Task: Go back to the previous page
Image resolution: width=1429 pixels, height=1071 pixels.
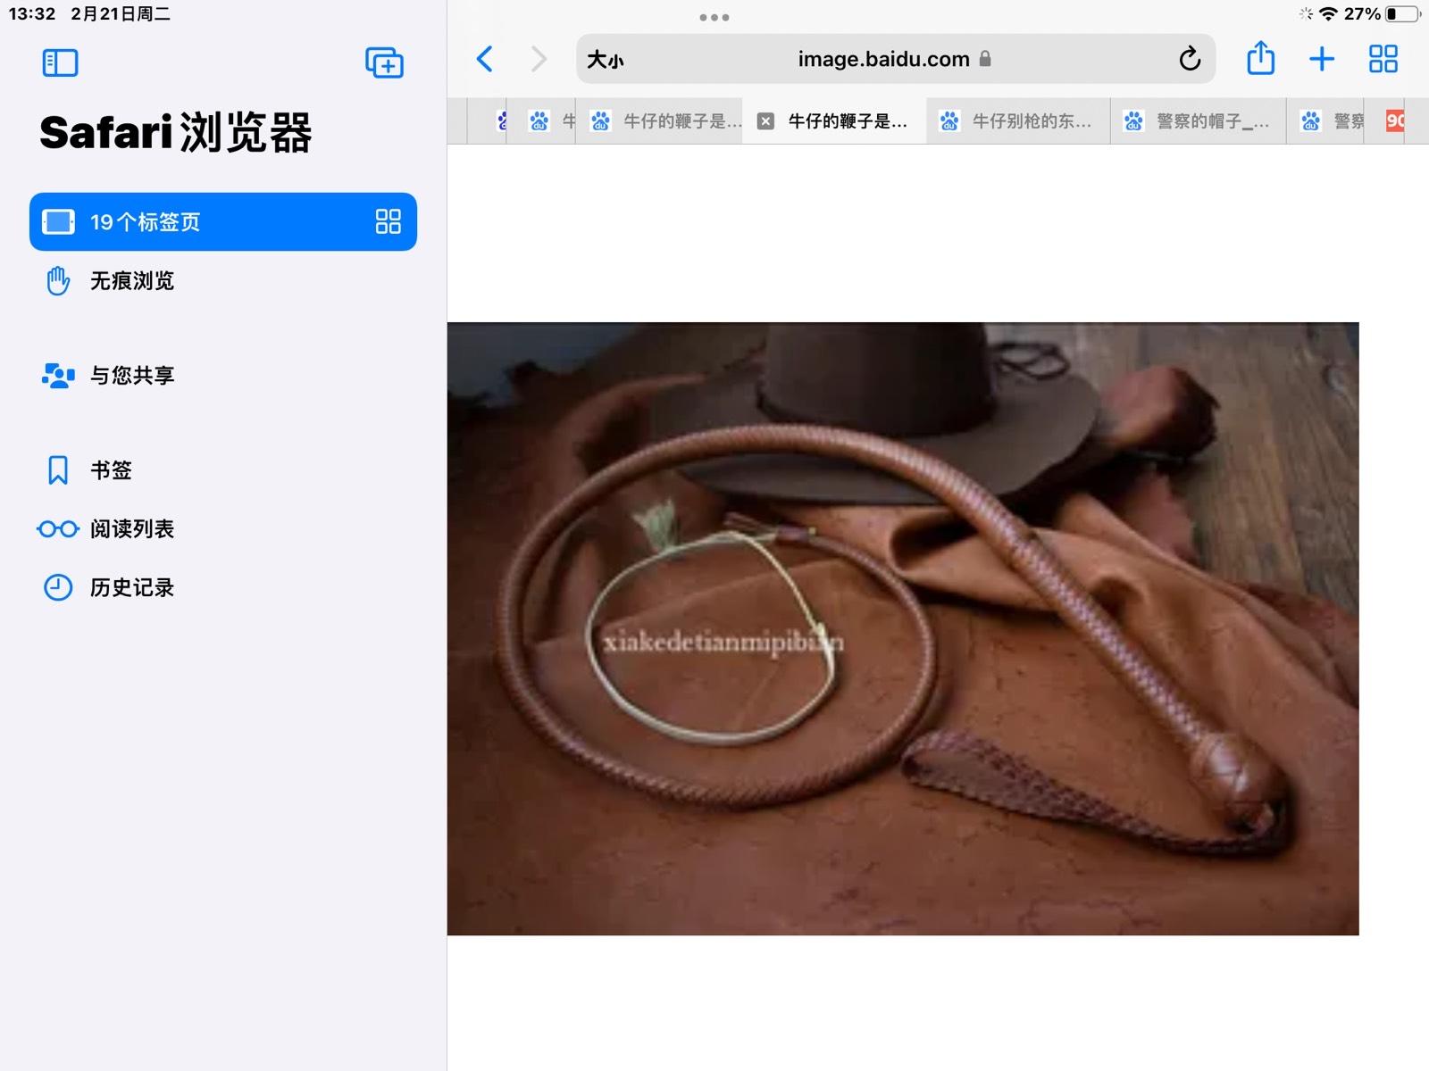Action: 485,59
